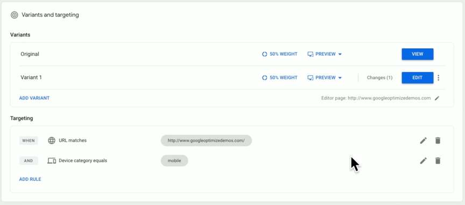Expand the Preview dropdown for Original
Screen dimensions: 465x205
pos(325,54)
